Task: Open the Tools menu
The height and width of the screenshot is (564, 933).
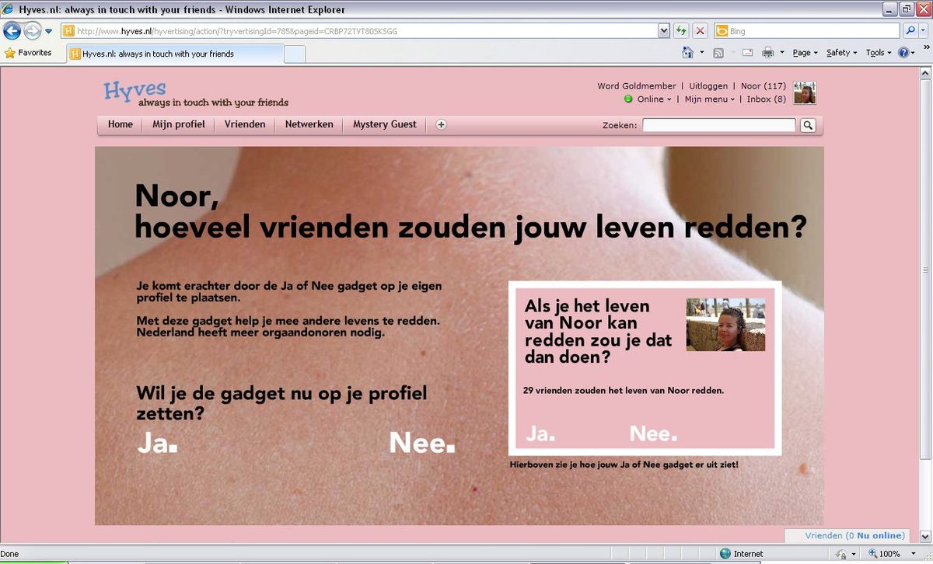Action: coord(879,53)
